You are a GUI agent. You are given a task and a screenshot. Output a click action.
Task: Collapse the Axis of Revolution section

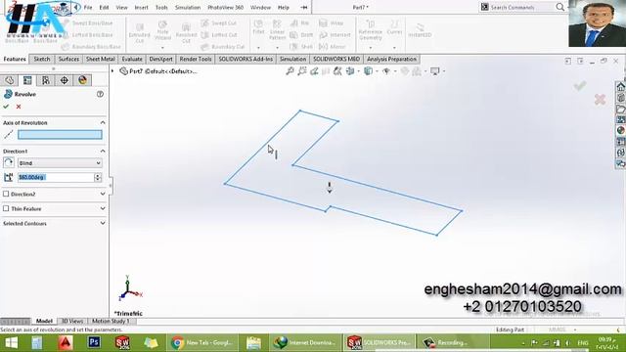pyautogui.click(x=103, y=122)
